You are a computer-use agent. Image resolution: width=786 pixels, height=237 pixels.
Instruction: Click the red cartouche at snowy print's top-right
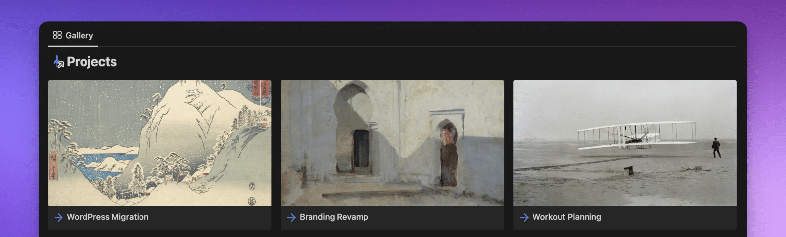[260, 91]
